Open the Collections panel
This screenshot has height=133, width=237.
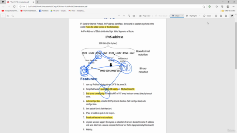pyautogui.click(x=222, y=7)
